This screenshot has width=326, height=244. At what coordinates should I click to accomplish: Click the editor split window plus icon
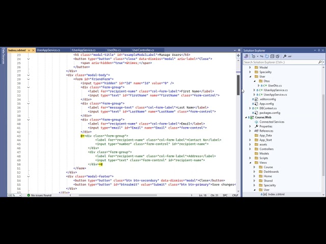click(x=238, y=55)
